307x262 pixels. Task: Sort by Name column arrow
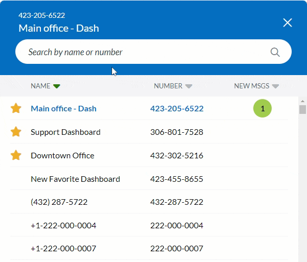pos(57,86)
